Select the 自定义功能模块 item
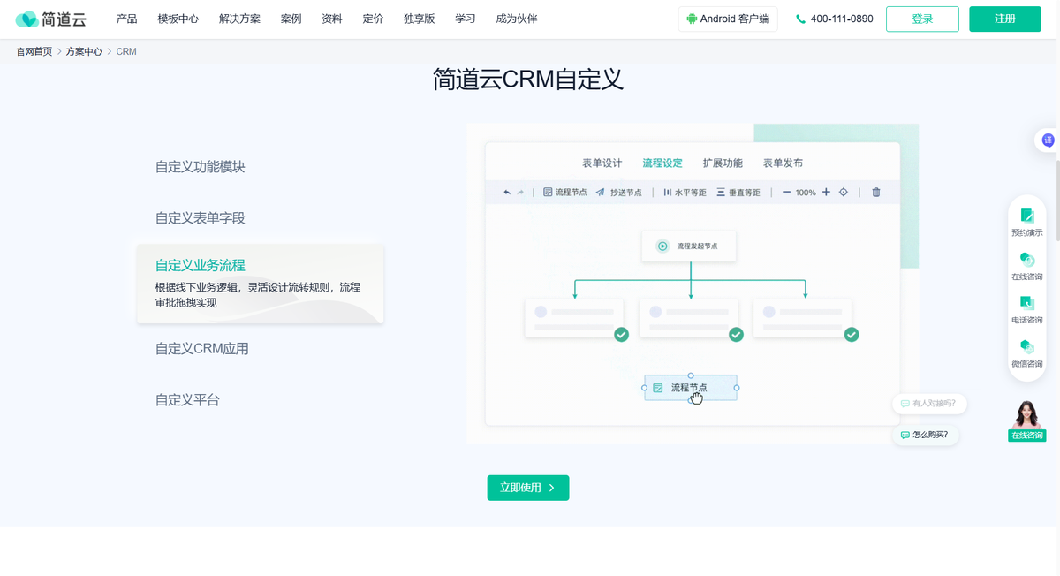Screen dimensions: 1060x576 tap(201, 166)
